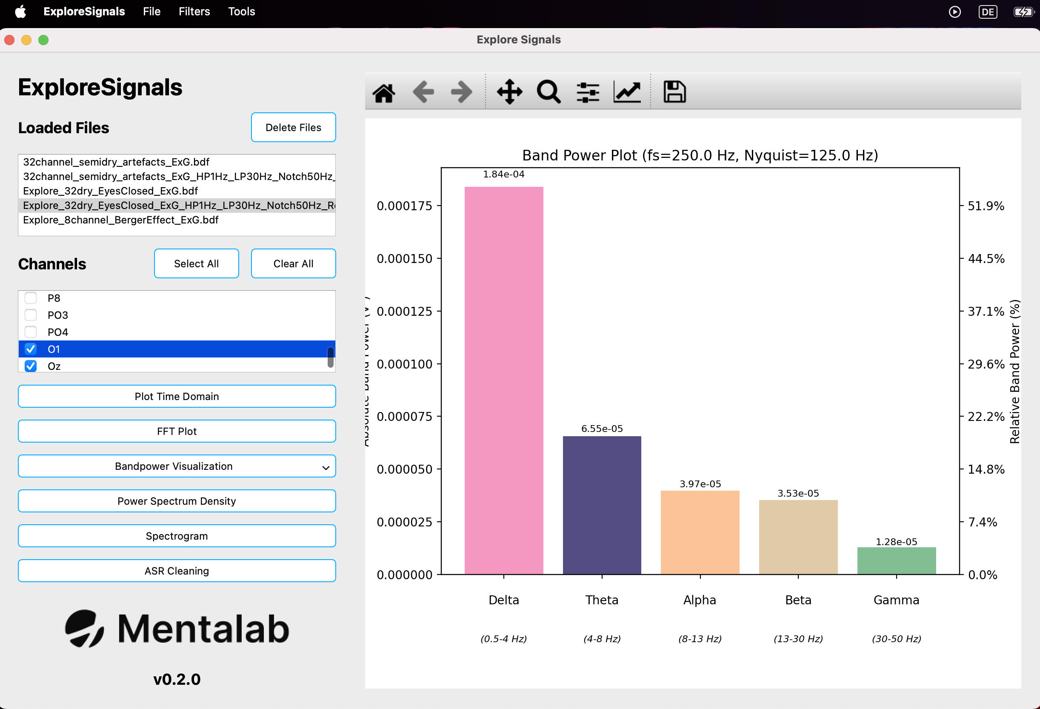
Task: Open Configure subplots sliders icon
Action: click(x=588, y=92)
